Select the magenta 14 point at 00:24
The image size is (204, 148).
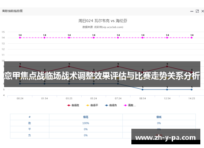tap(20, 38)
